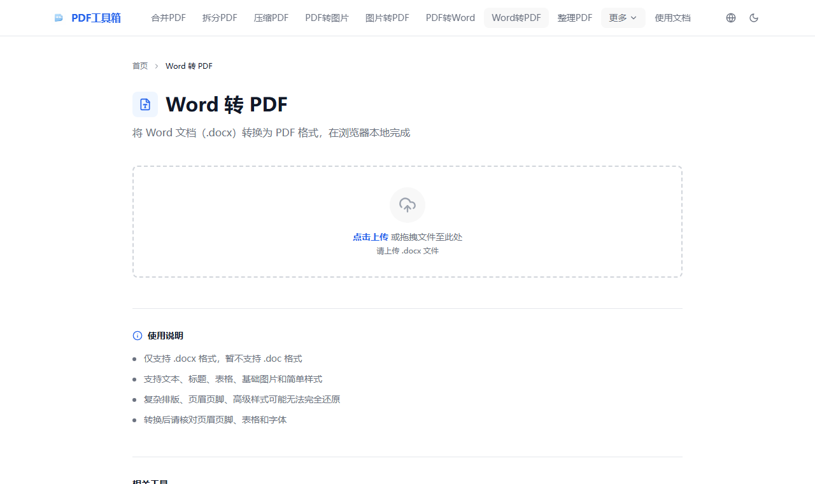Viewport: 815px width, 484px height.
Task: Open the 整理PDF tool
Action: point(575,18)
